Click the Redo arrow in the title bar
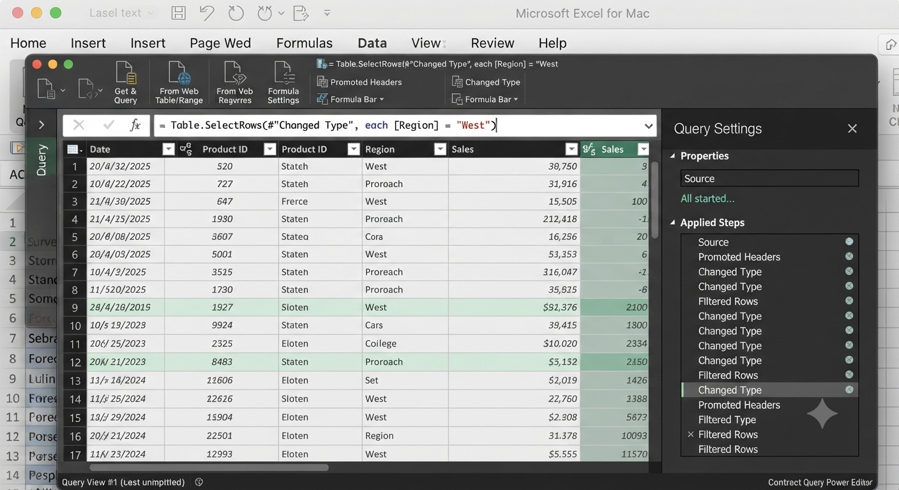 tap(236, 13)
